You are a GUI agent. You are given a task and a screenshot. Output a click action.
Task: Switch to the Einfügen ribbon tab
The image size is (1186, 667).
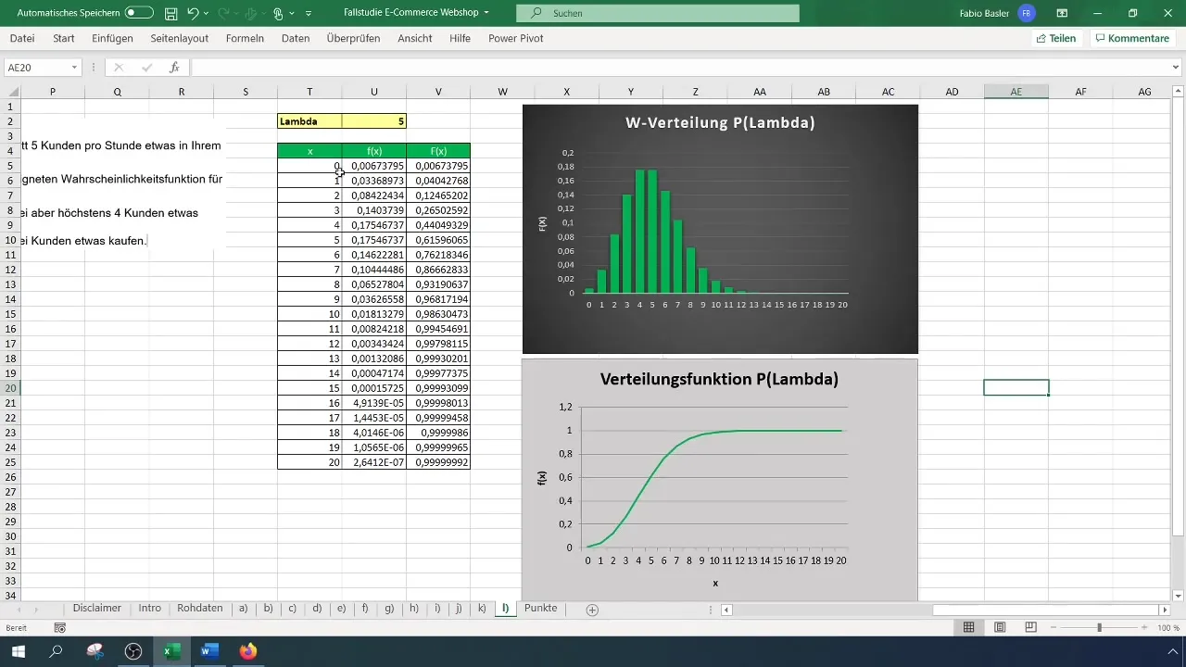point(112,38)
